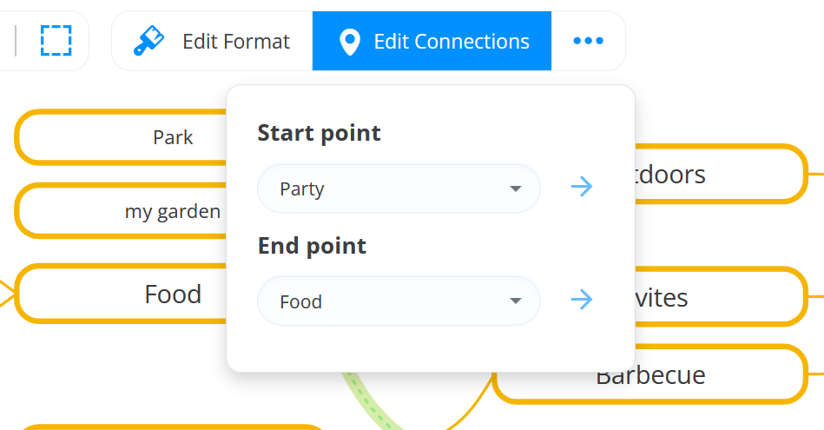
Task: Click the arrow beside End point
Action: click(582, 300)
